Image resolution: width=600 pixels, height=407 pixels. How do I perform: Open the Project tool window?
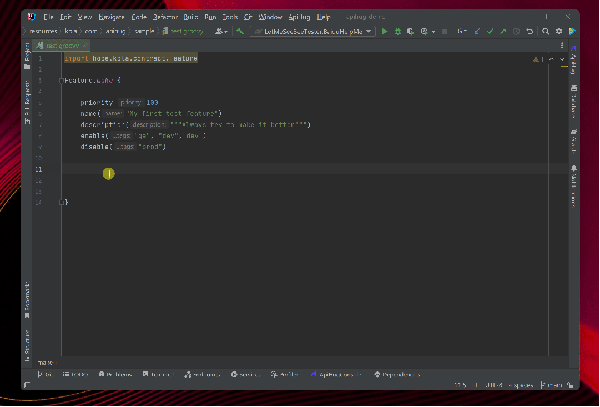27,56
